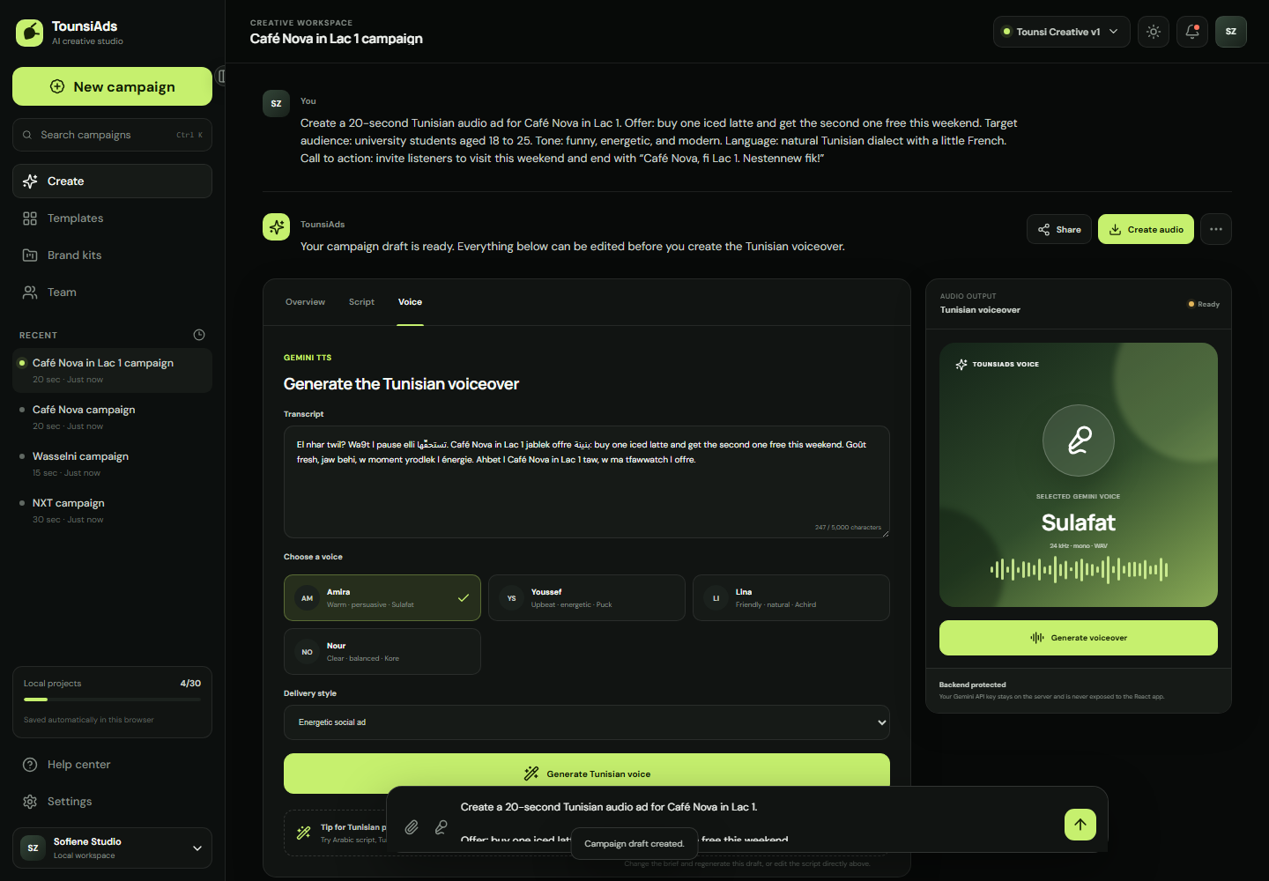Open the Delivery style dropdown
The image size is (1269, 881).
[587, 722]
